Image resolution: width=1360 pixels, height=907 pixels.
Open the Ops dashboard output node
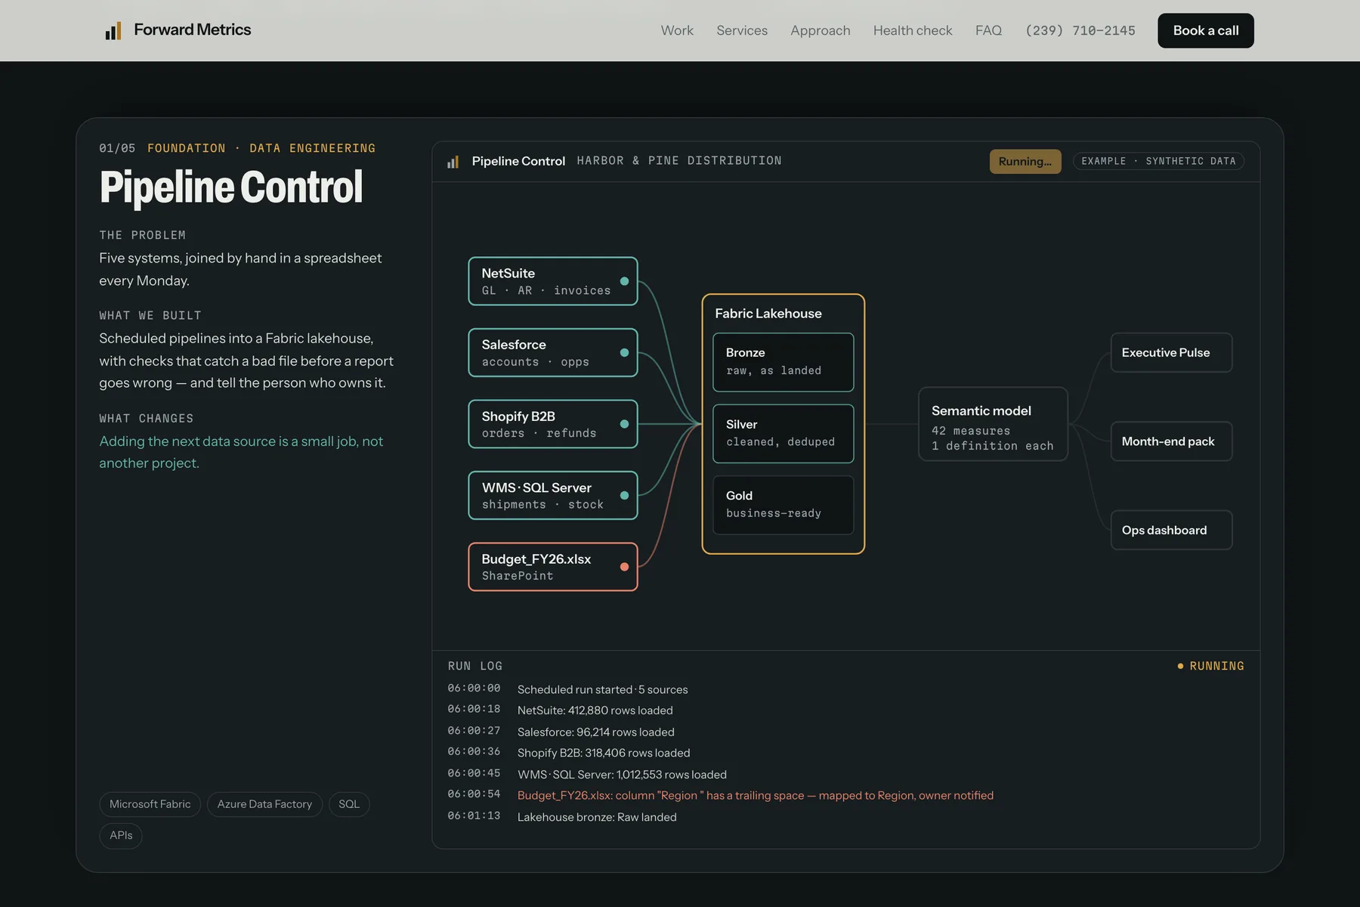pos(1171,530)
